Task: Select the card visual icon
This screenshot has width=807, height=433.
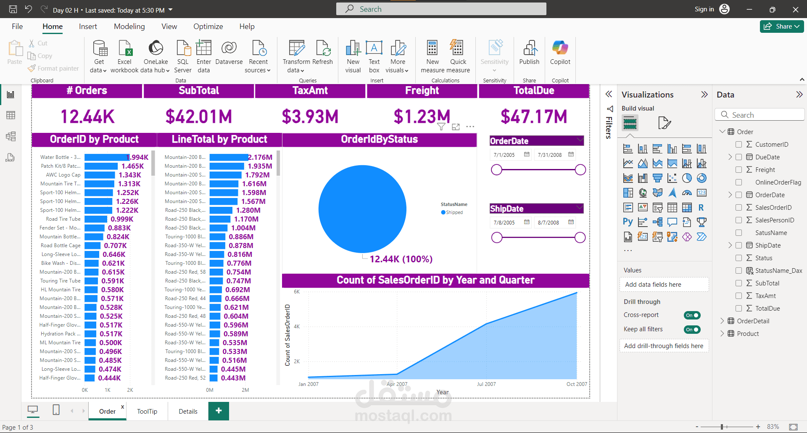Action: click(702, 193)
